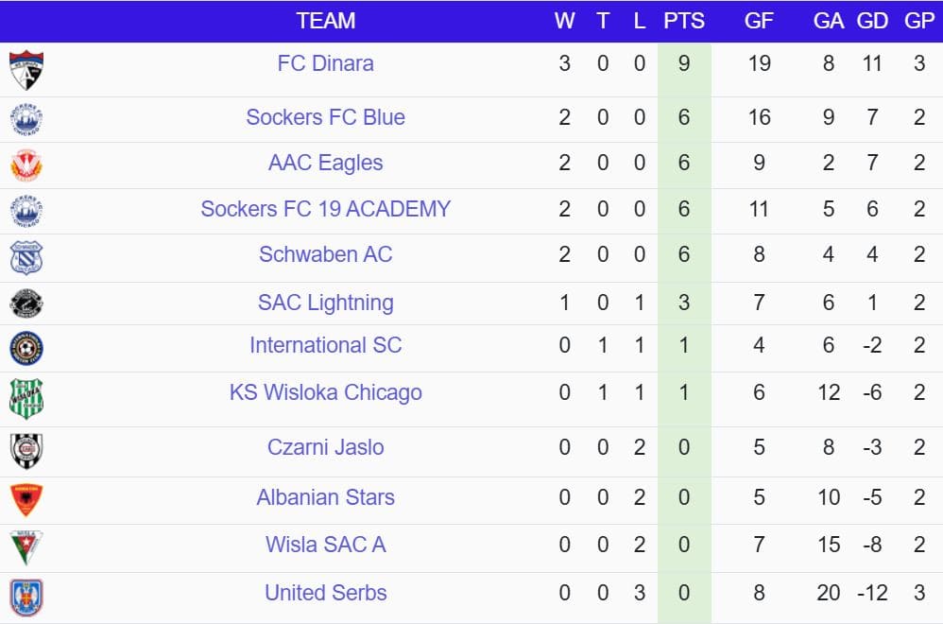Click the W column header

tap(564, 21)
